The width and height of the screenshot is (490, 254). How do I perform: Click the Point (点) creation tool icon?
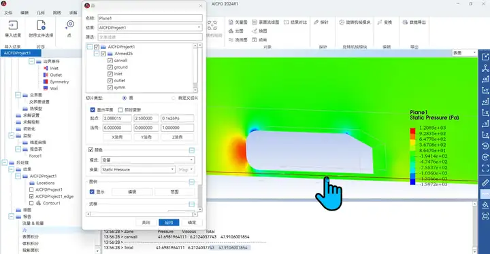point(69,24)
